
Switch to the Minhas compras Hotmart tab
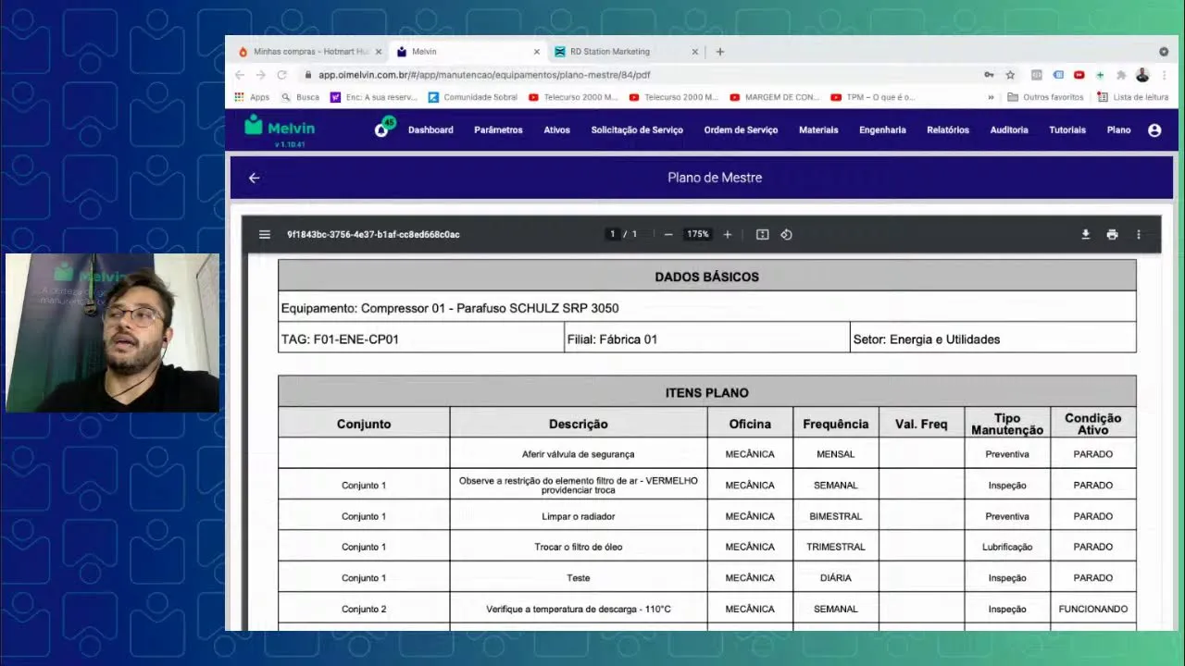click(309, 52)
